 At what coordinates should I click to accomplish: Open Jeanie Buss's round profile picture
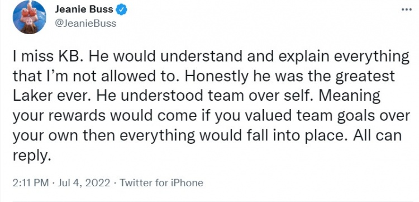[30, 17]
